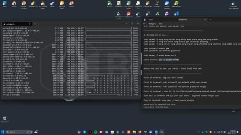Launch Steam desktop shortcut
241x135 pixels.
52,4
